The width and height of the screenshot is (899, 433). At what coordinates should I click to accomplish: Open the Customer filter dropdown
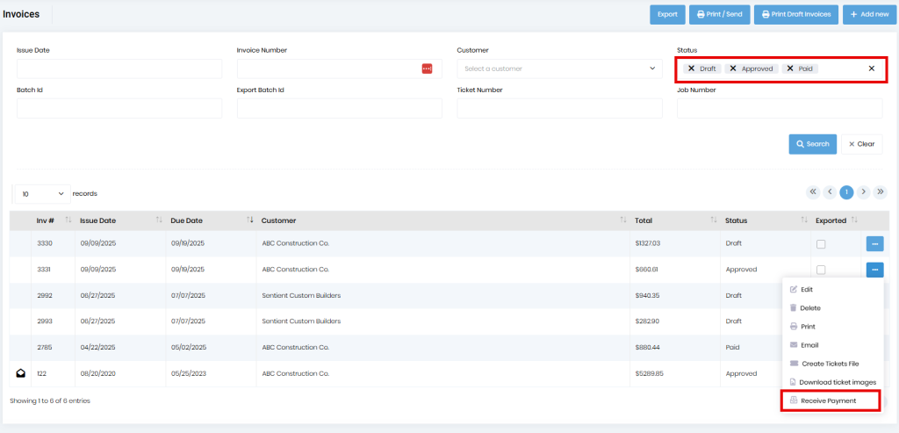coord(557,69)
